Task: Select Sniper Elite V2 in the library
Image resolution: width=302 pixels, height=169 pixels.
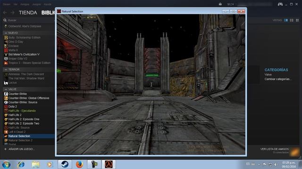Action: point(18,59)
